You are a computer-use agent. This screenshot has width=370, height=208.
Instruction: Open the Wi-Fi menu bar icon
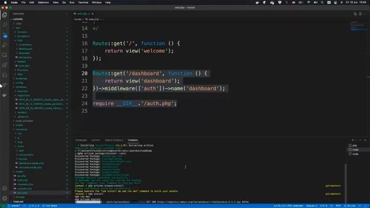(x=308, y=2)
